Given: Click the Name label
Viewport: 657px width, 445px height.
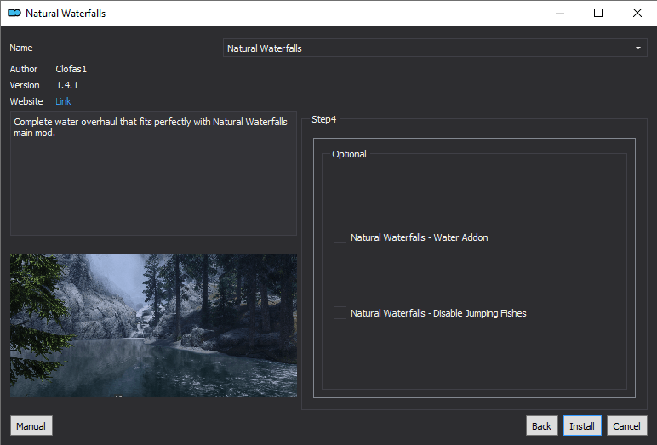Looking at the screenshot, I should [x=21, y=48].
